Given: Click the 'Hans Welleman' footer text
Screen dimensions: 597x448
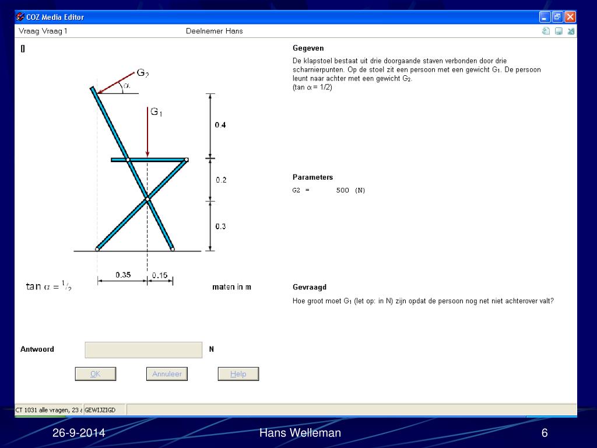Looking at the screenshot, I should (x=300, y=433).
